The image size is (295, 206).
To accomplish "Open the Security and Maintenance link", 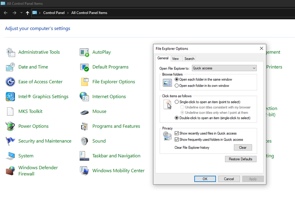I will [45, 141].
